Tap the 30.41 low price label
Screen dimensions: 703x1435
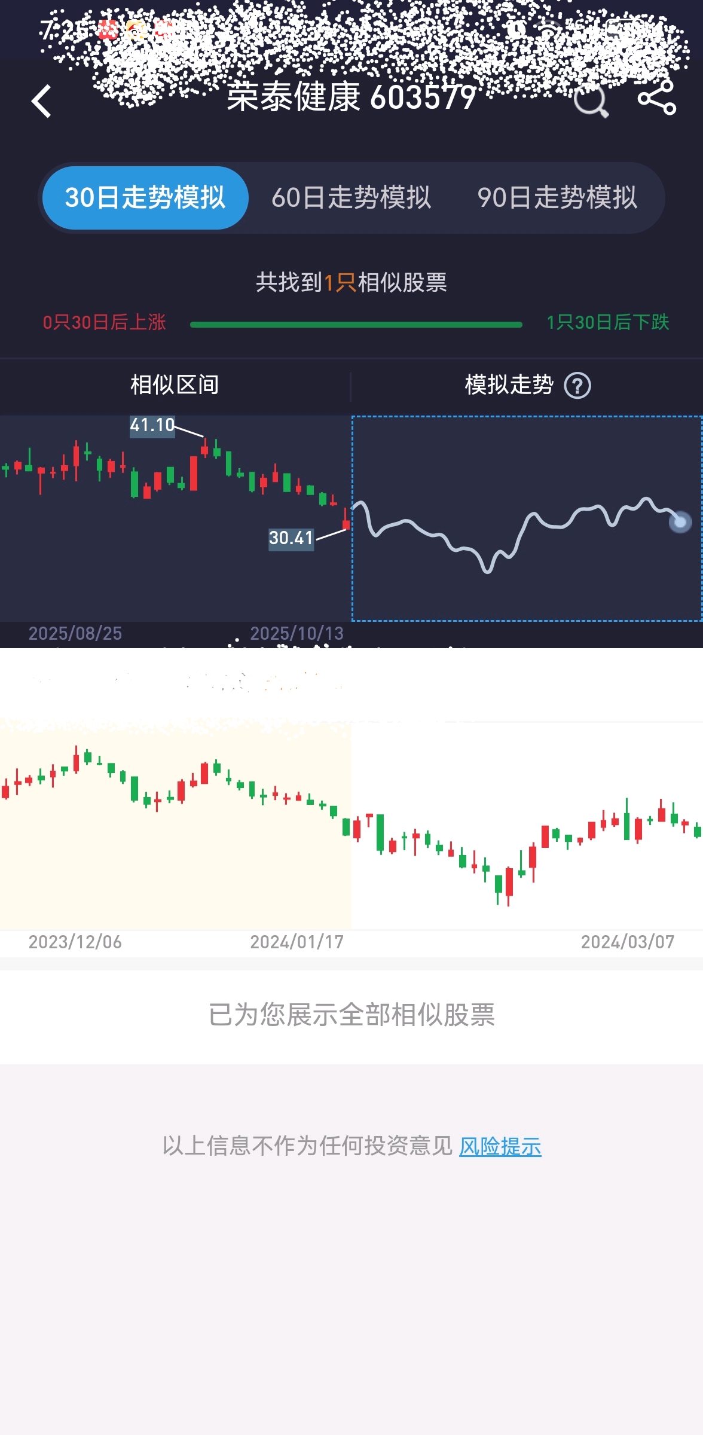point(291,538)
